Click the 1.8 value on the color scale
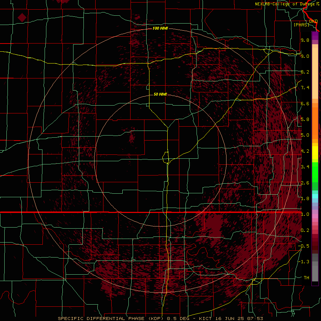This screenshot has width=321, height=321. (305, 199)
